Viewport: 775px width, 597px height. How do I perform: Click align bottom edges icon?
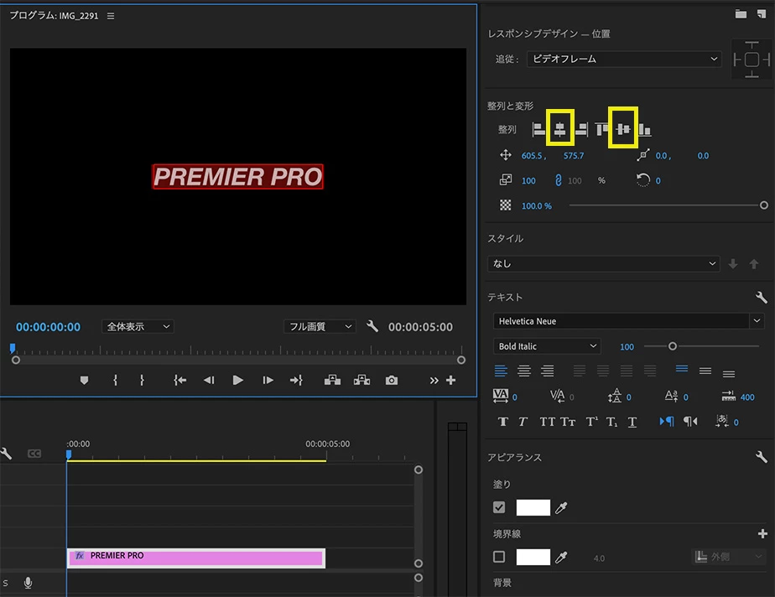(x=644, y=129)
